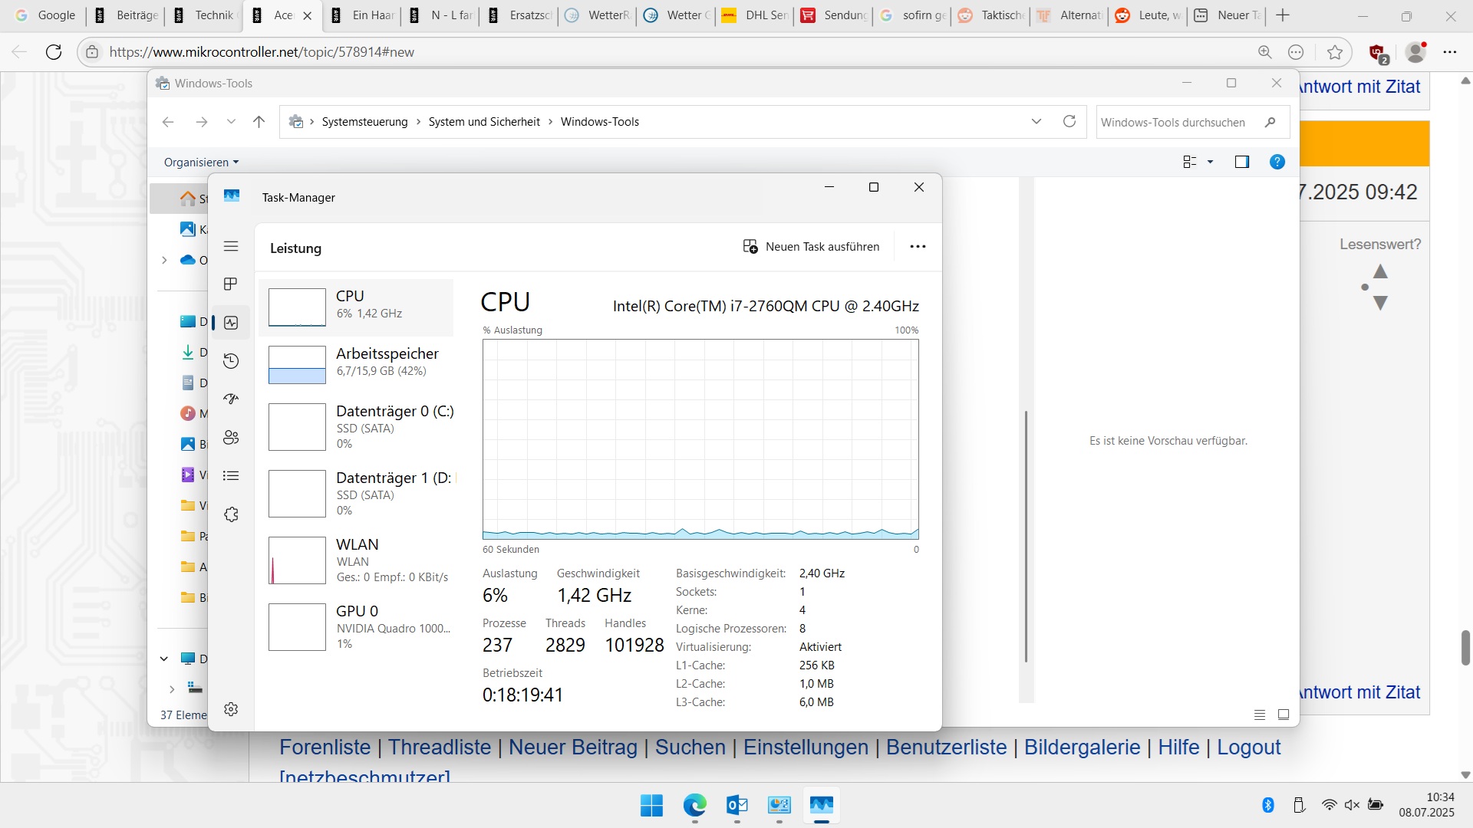Toggle the preview pane in Windows-Tools

(x=1241, y=162)
